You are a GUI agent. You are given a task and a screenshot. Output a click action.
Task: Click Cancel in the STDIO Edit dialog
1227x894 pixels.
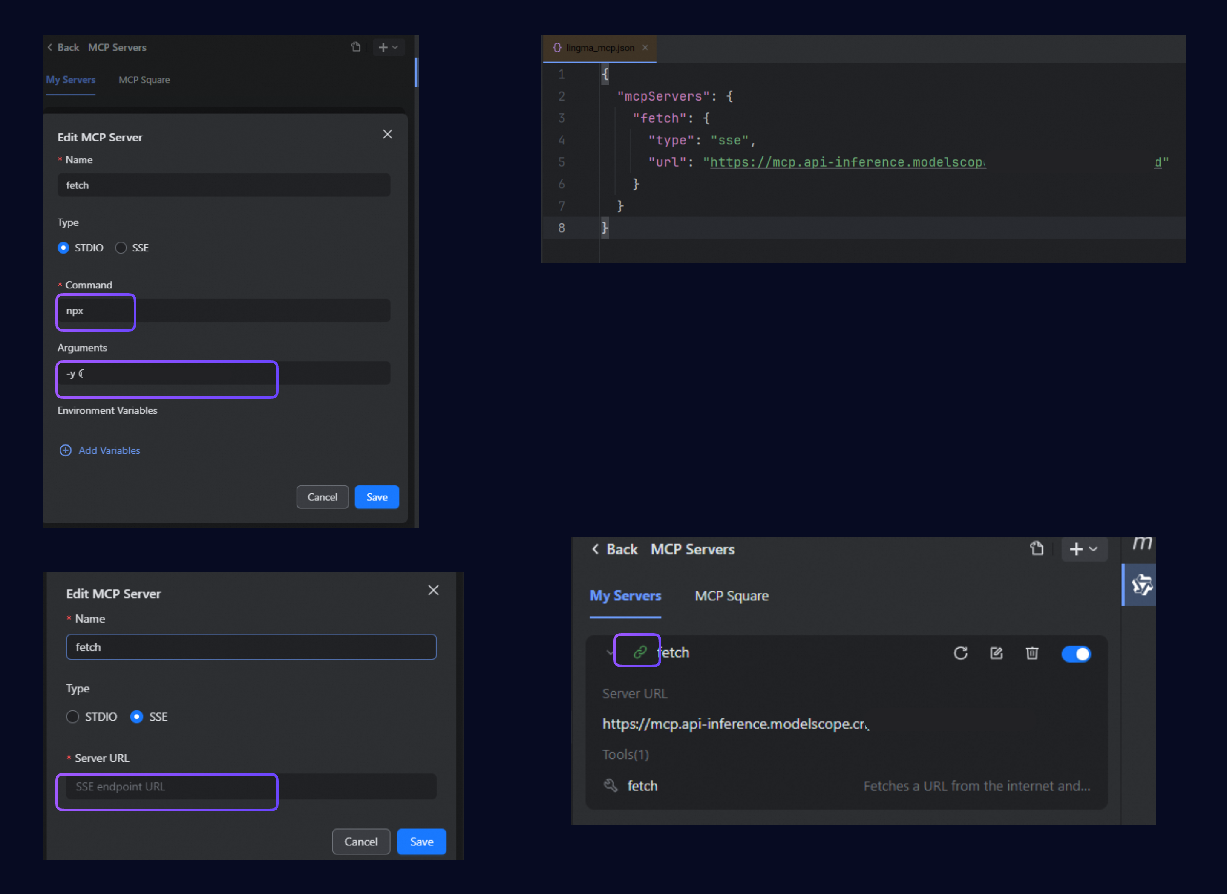pyautogui.click(x=322, y=497)
